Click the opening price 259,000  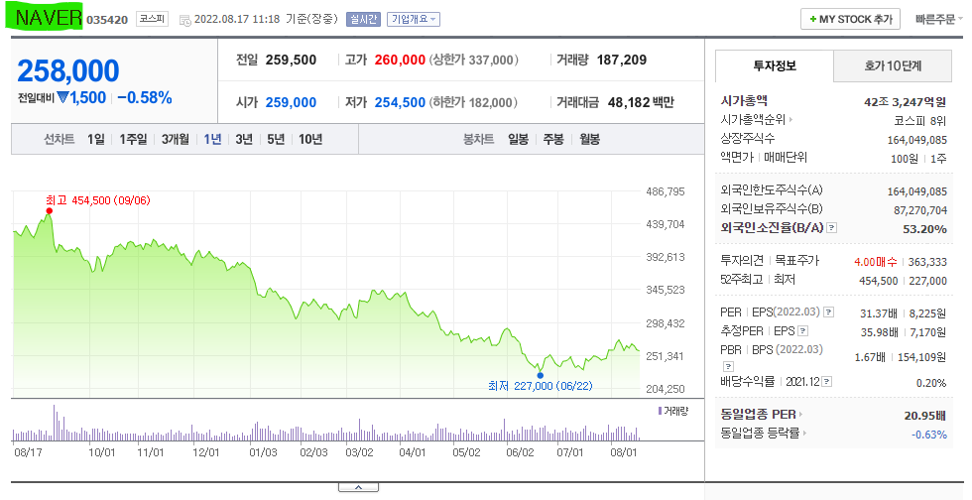pos(291,102)
